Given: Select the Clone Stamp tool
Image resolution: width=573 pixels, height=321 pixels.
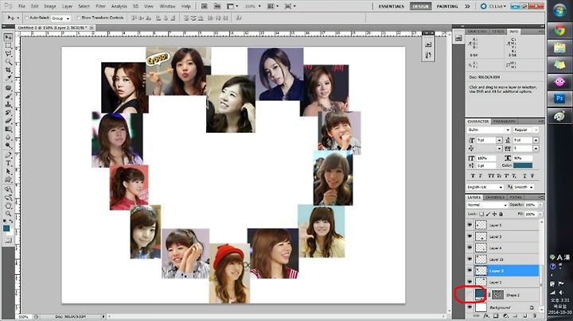Looking at the screenshot, I should point(8,104).
